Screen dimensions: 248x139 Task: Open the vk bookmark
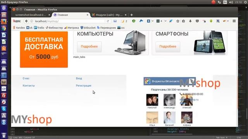click(29, 28)
